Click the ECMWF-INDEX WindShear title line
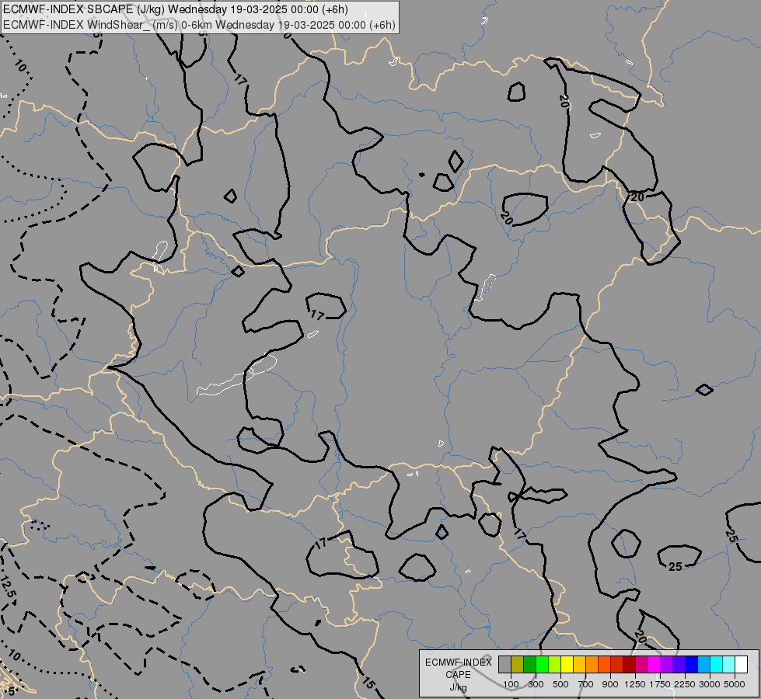This screenshot has width=761, height=699. (x=199, y=25)
